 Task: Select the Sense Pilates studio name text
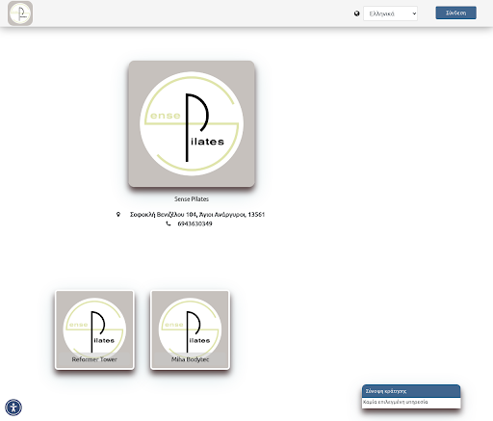pyautogui.click(x=192, y=199)
